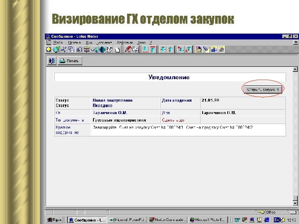Screen dimensions: 299x224
Task: Click the blank page new document icon
Action: pos(117,49)
